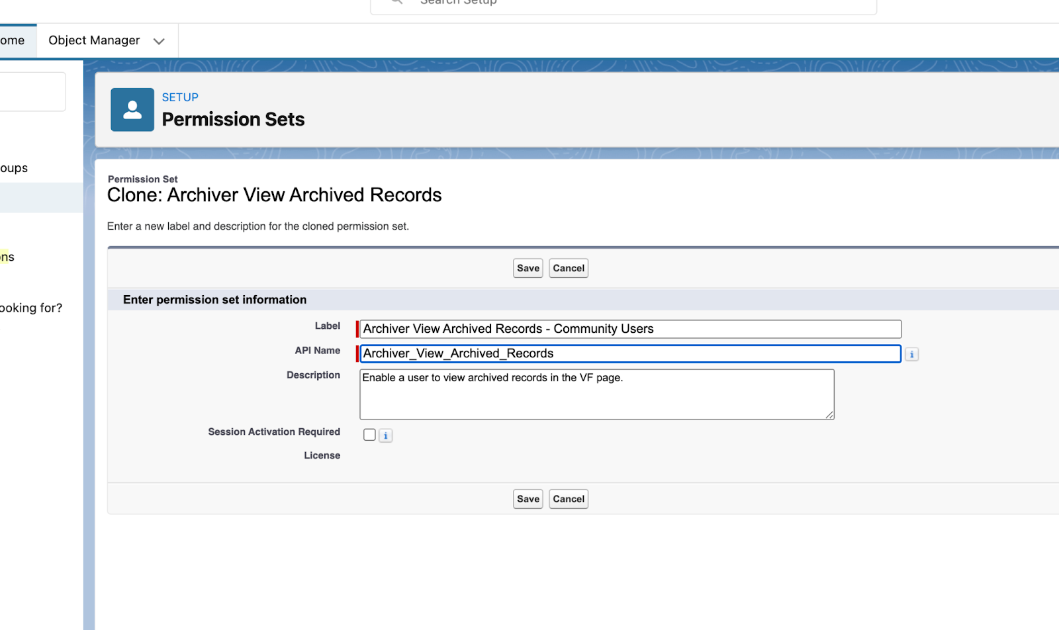The image size is (1059, 630).
Task: Click inside the Description text area
Action: 596,394
